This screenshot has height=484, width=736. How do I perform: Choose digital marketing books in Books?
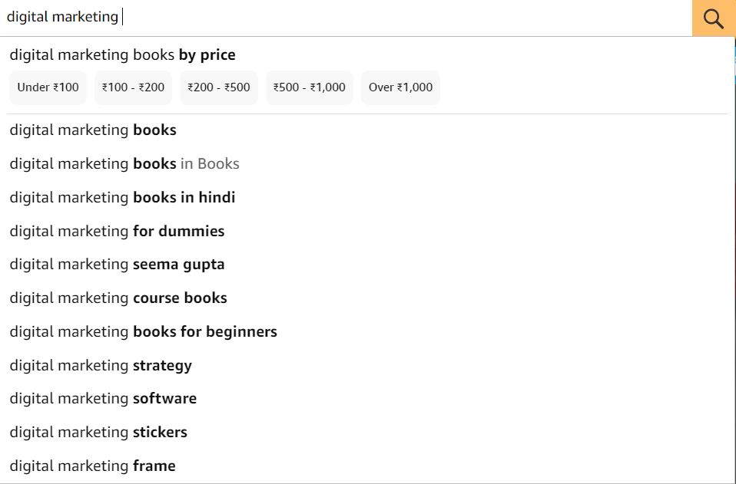(x=124, y=164)
